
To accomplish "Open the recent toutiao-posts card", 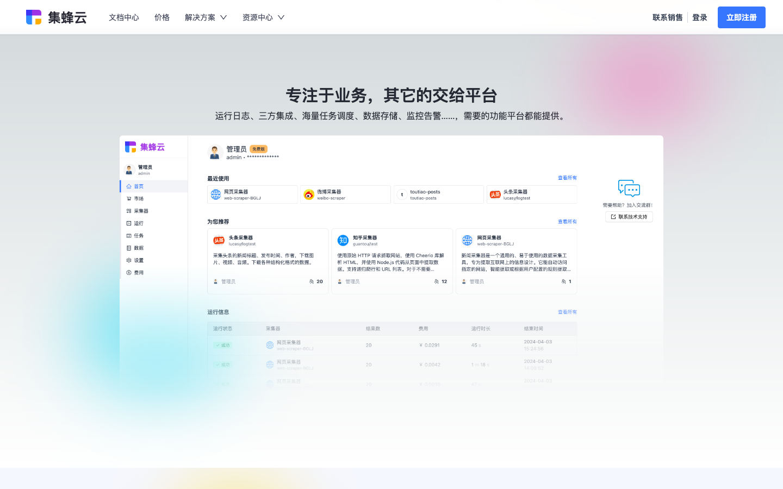I will tap(438, 195).
